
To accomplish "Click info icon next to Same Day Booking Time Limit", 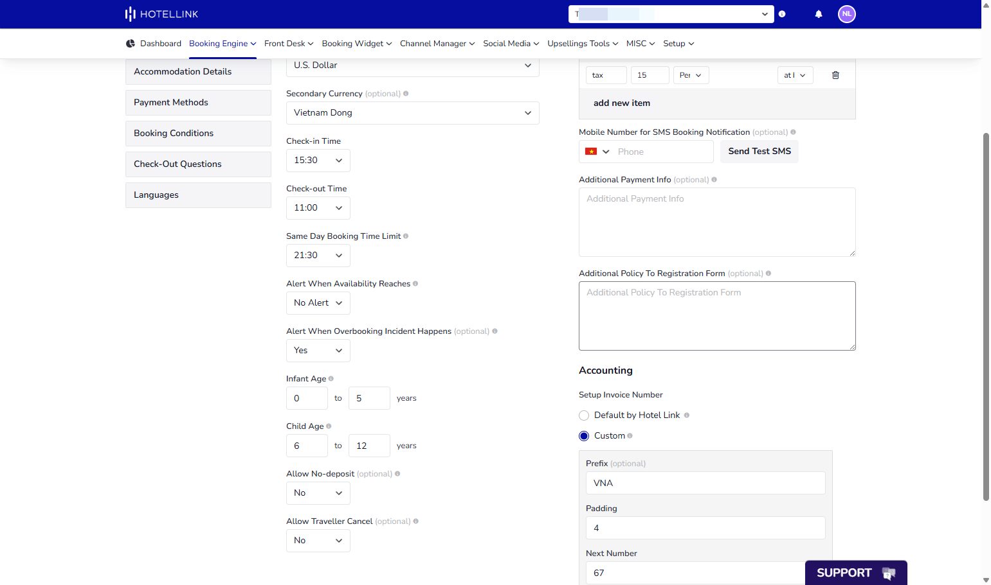I will (x=406, y=236).
